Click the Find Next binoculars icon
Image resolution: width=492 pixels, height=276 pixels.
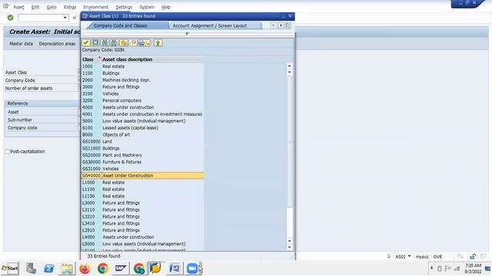coord(115,43)
